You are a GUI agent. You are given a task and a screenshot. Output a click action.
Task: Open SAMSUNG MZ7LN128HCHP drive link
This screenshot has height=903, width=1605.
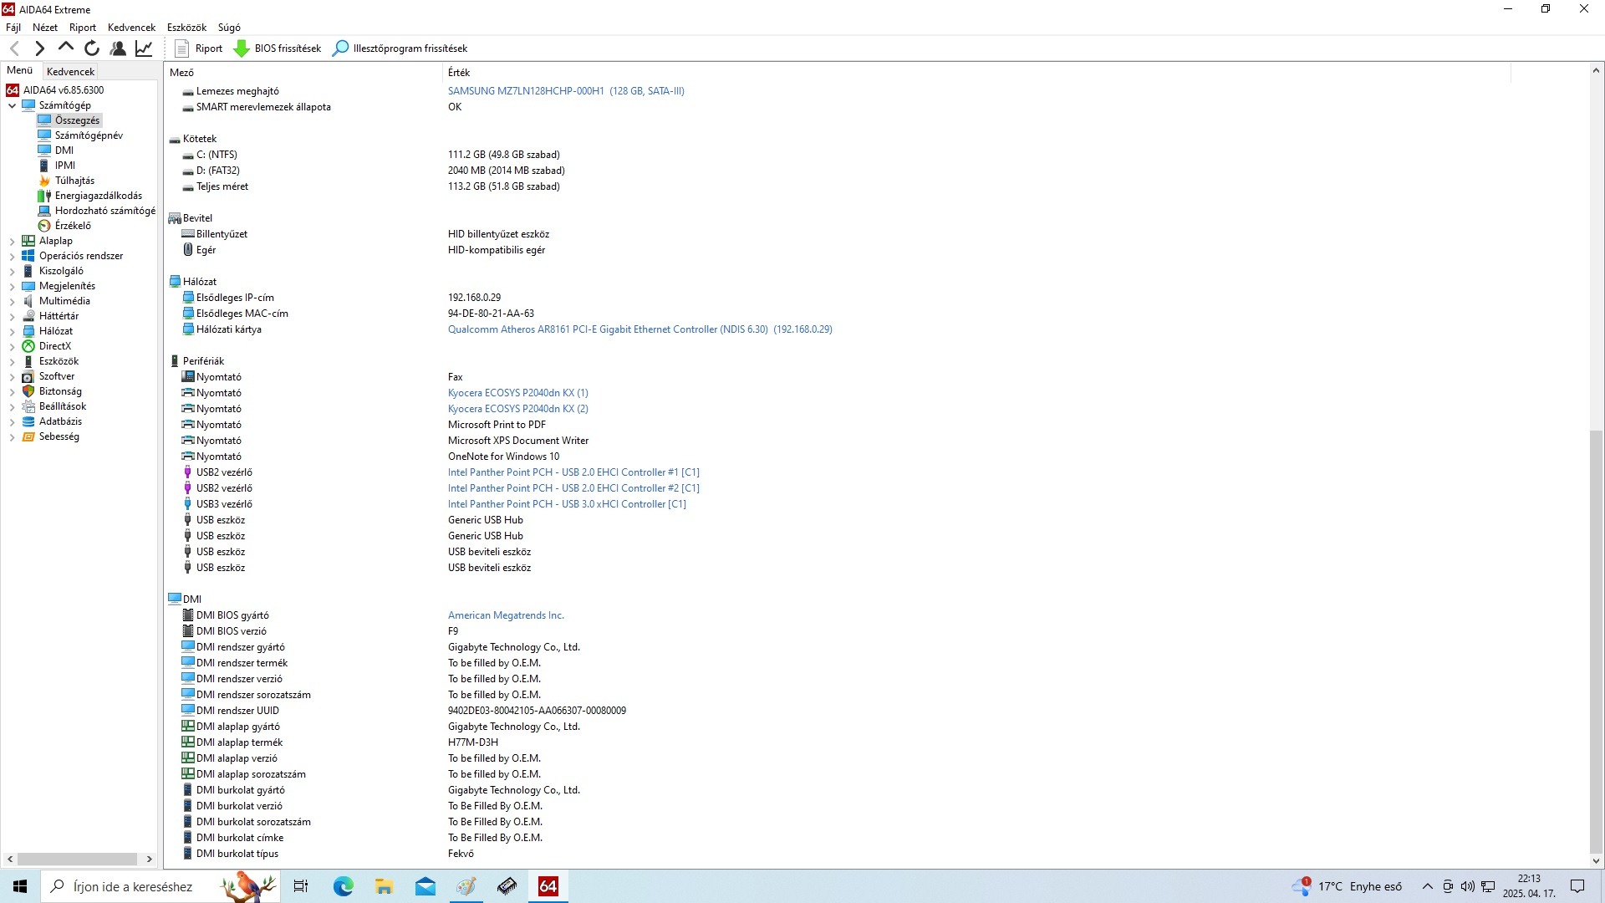(x=566, y=91)
